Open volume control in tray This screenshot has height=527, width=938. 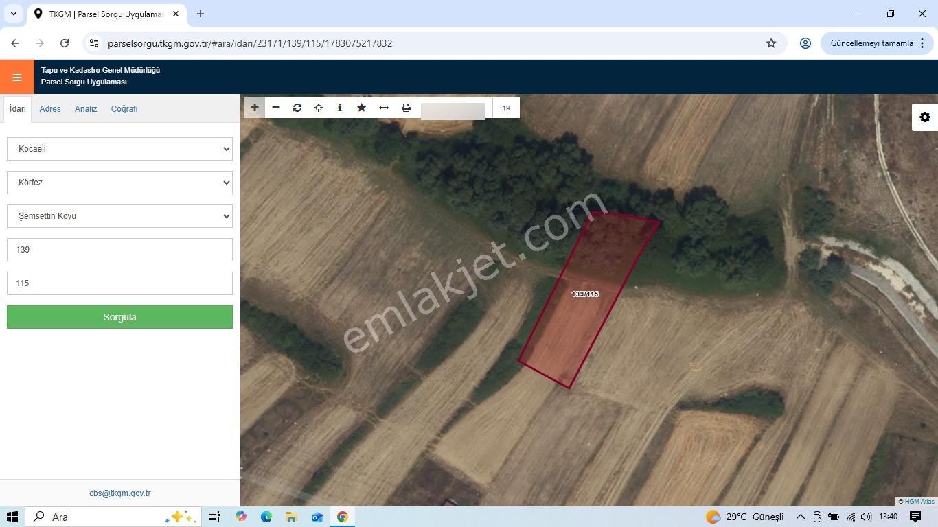pos(867,517)
